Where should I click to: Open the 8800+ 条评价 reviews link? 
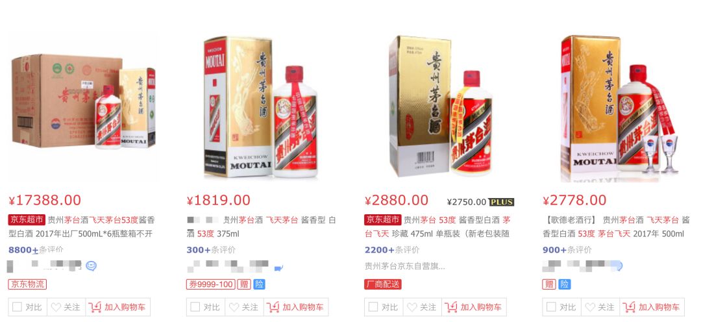36,250
